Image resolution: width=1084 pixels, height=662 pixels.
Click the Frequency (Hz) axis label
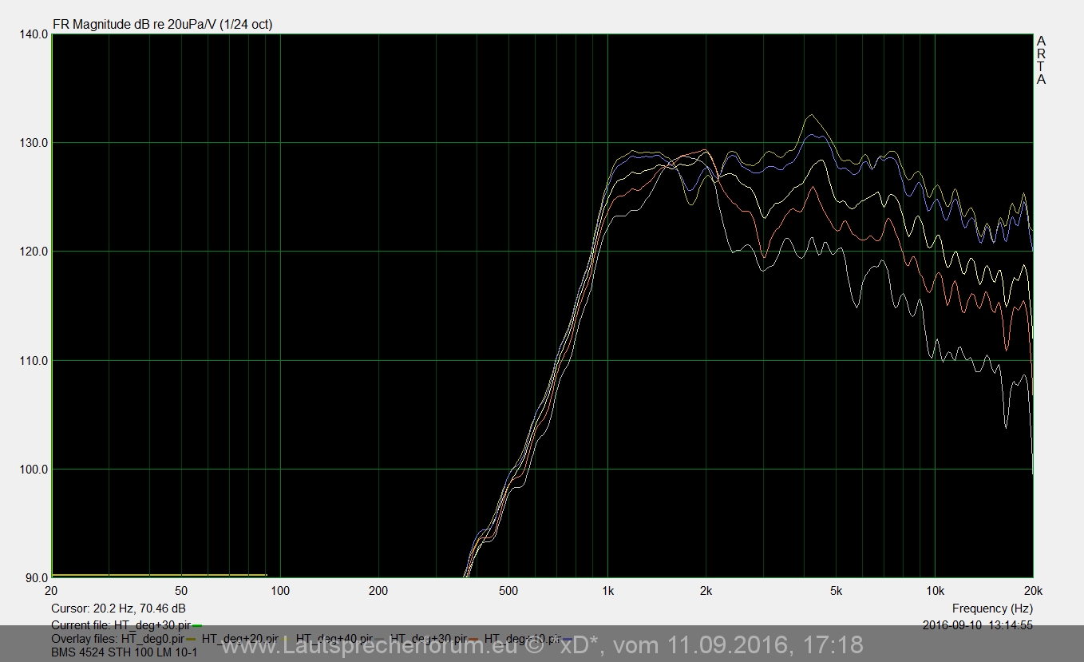992,608
